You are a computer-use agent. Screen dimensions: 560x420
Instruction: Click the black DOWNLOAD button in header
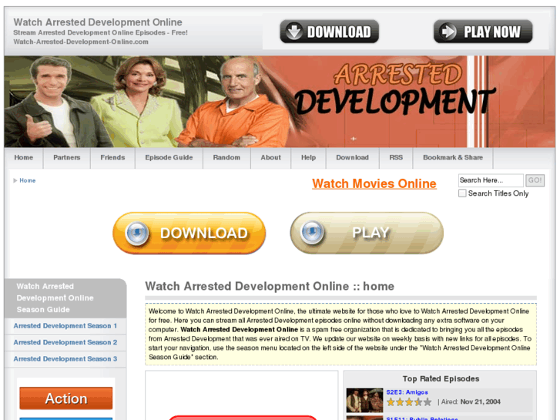pos(329,32)
